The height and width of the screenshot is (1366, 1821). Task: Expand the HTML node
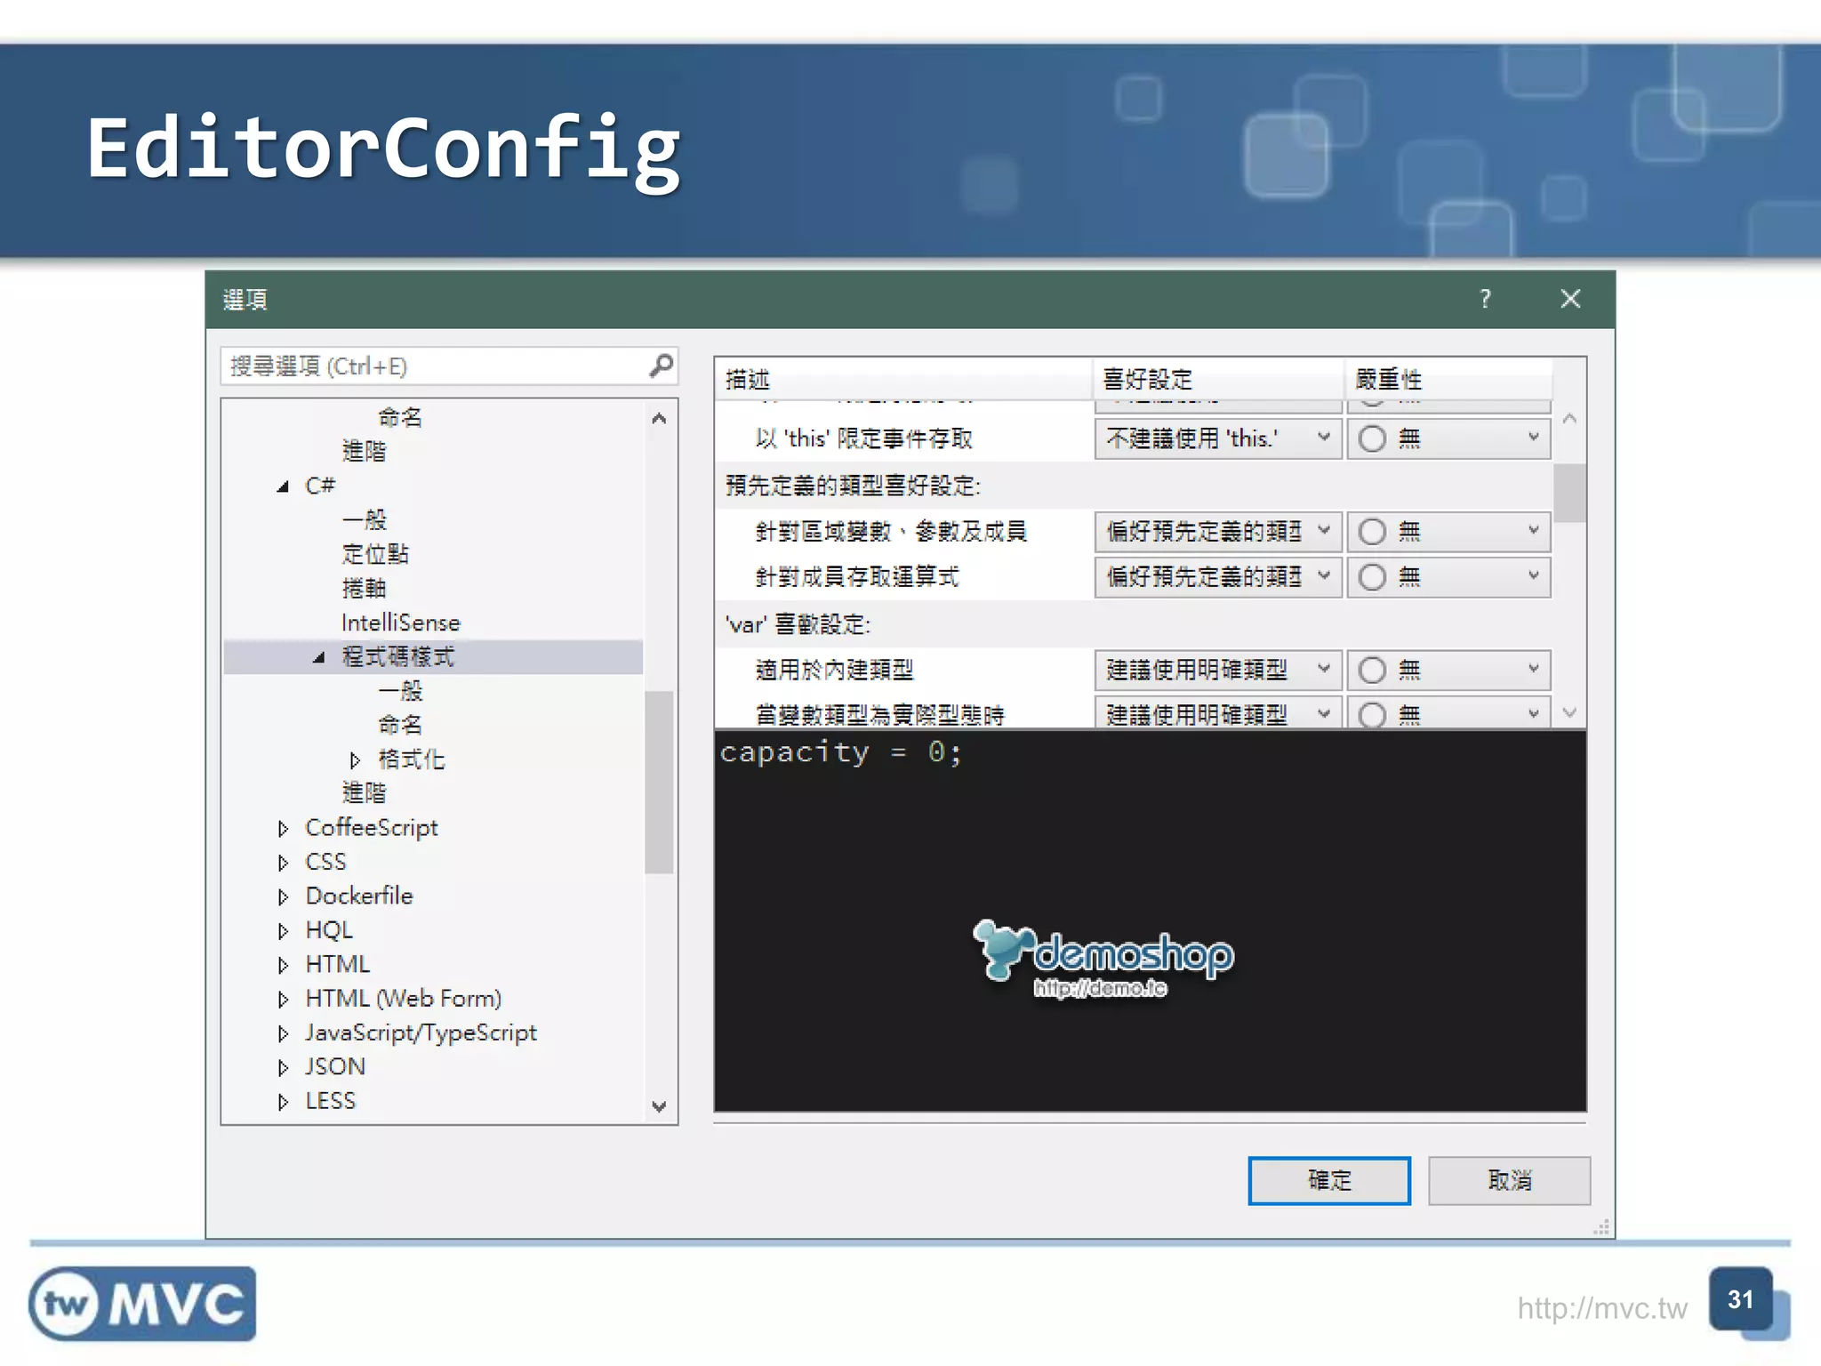pos(283,965)
